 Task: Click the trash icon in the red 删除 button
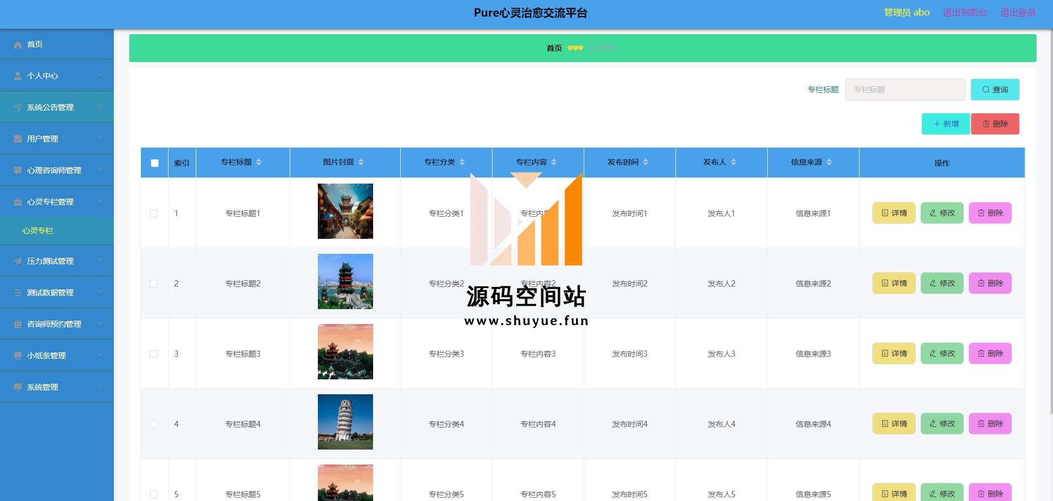point(986,124)
